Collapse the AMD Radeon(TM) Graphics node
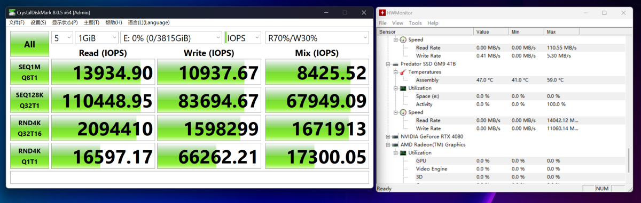The width and height of the screenshot is (641, 203). click(388, 144)
